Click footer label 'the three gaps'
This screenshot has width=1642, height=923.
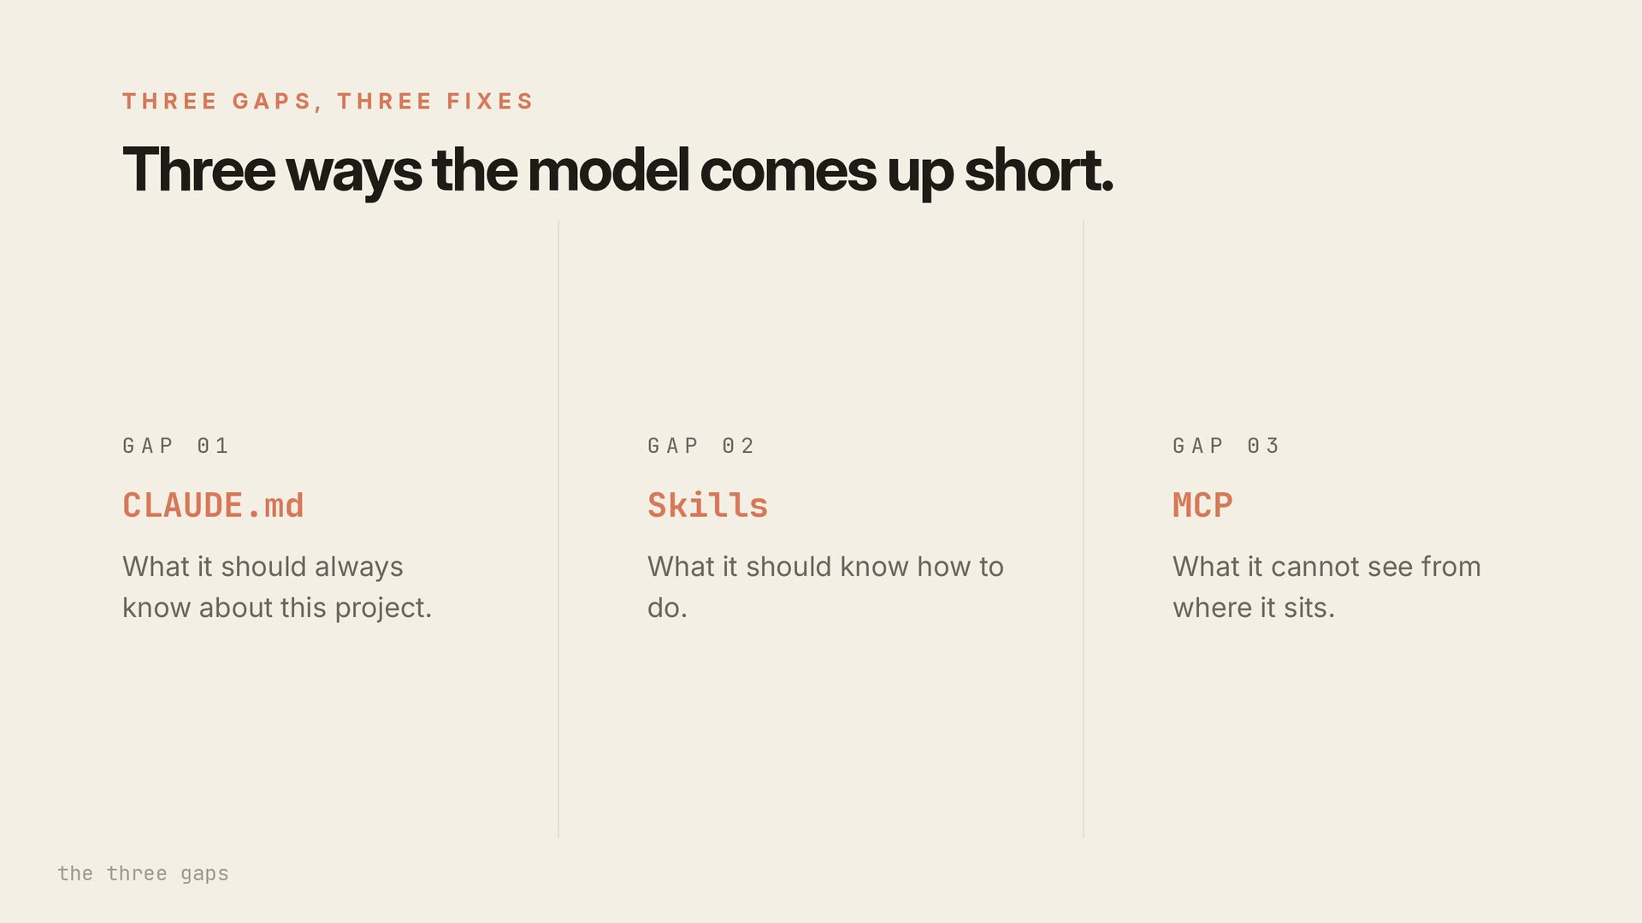(143, 873)
